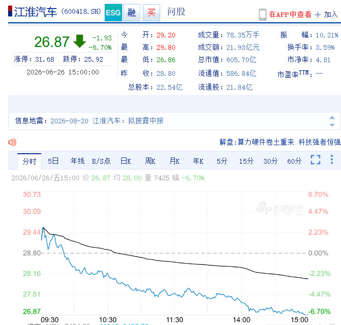Viewport: 341px width, 325px height.
Task: Click the 总市值 605.70亿 value
Action: coord(241,60)
